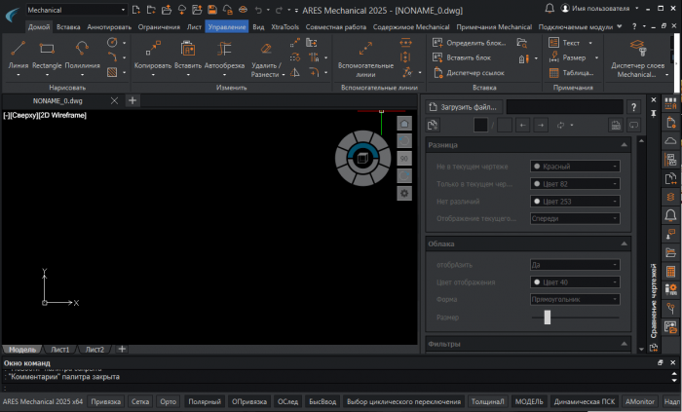
Task: Open the Вставка ribbon tab
Action: click(x=68, y=27)
